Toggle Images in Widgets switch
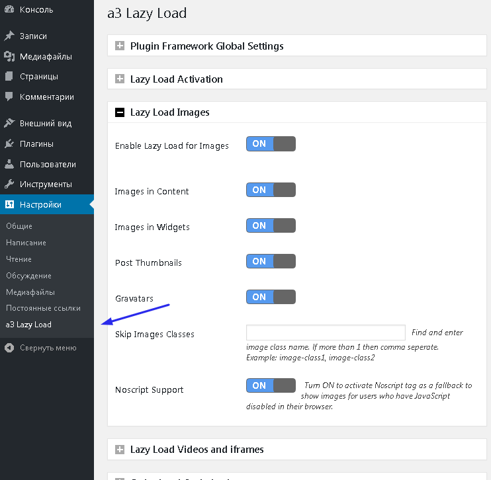This screenshot has height=480, width=491. pos(271,225)
